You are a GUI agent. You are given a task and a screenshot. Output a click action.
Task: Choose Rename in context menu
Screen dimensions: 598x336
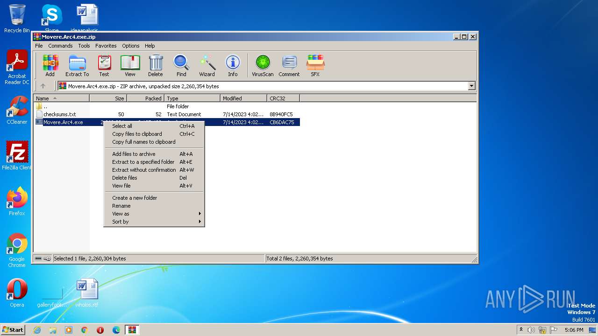point(154,206)
